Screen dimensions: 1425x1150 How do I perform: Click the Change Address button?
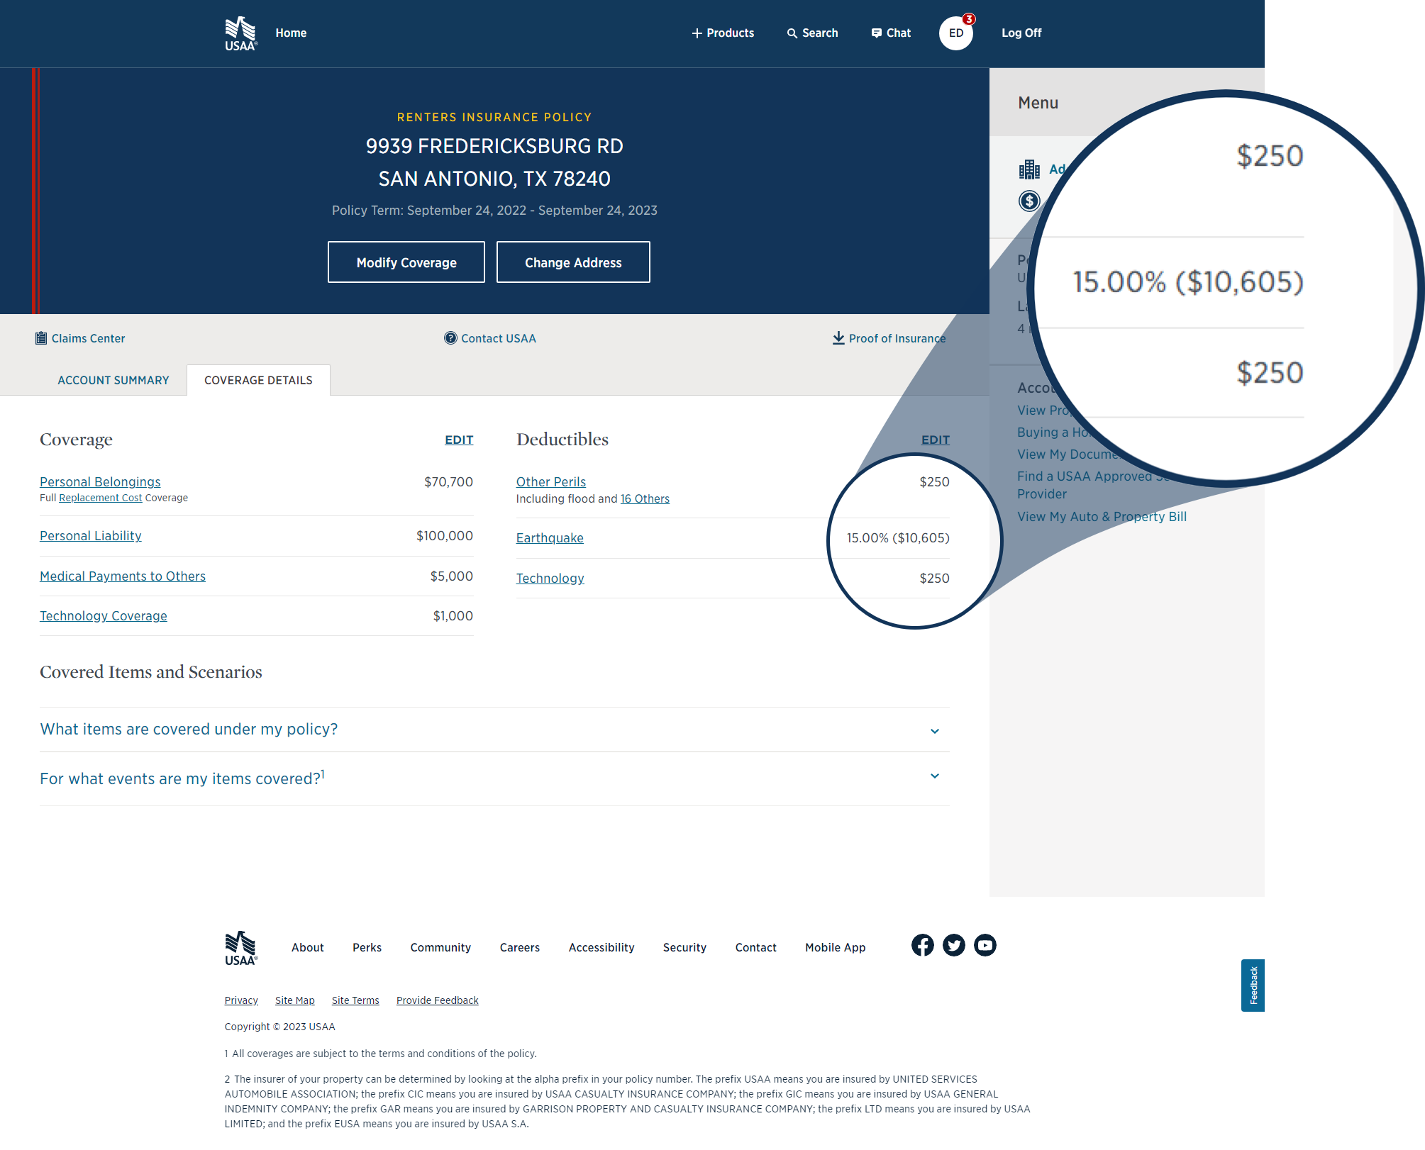click(x=573, y=260)
